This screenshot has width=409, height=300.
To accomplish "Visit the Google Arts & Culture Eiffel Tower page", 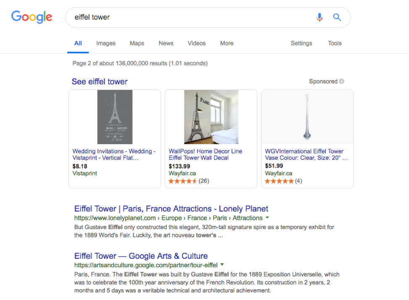I will [x=141, y=256].
